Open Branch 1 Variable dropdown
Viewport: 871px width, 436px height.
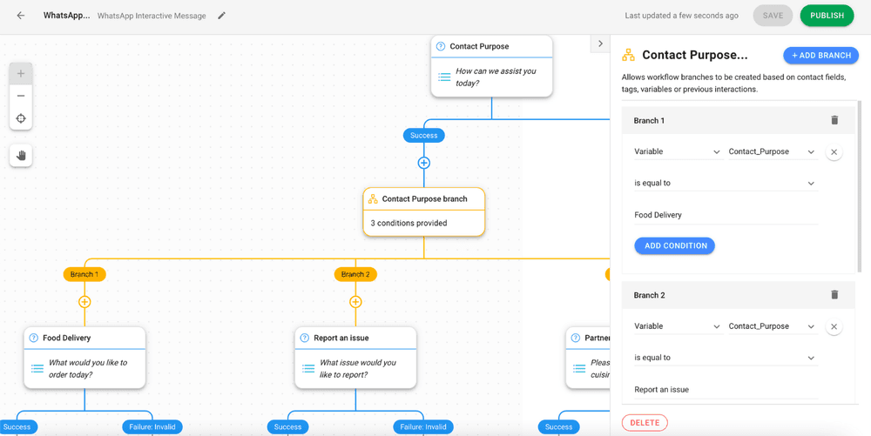click(x=678, y=152)
